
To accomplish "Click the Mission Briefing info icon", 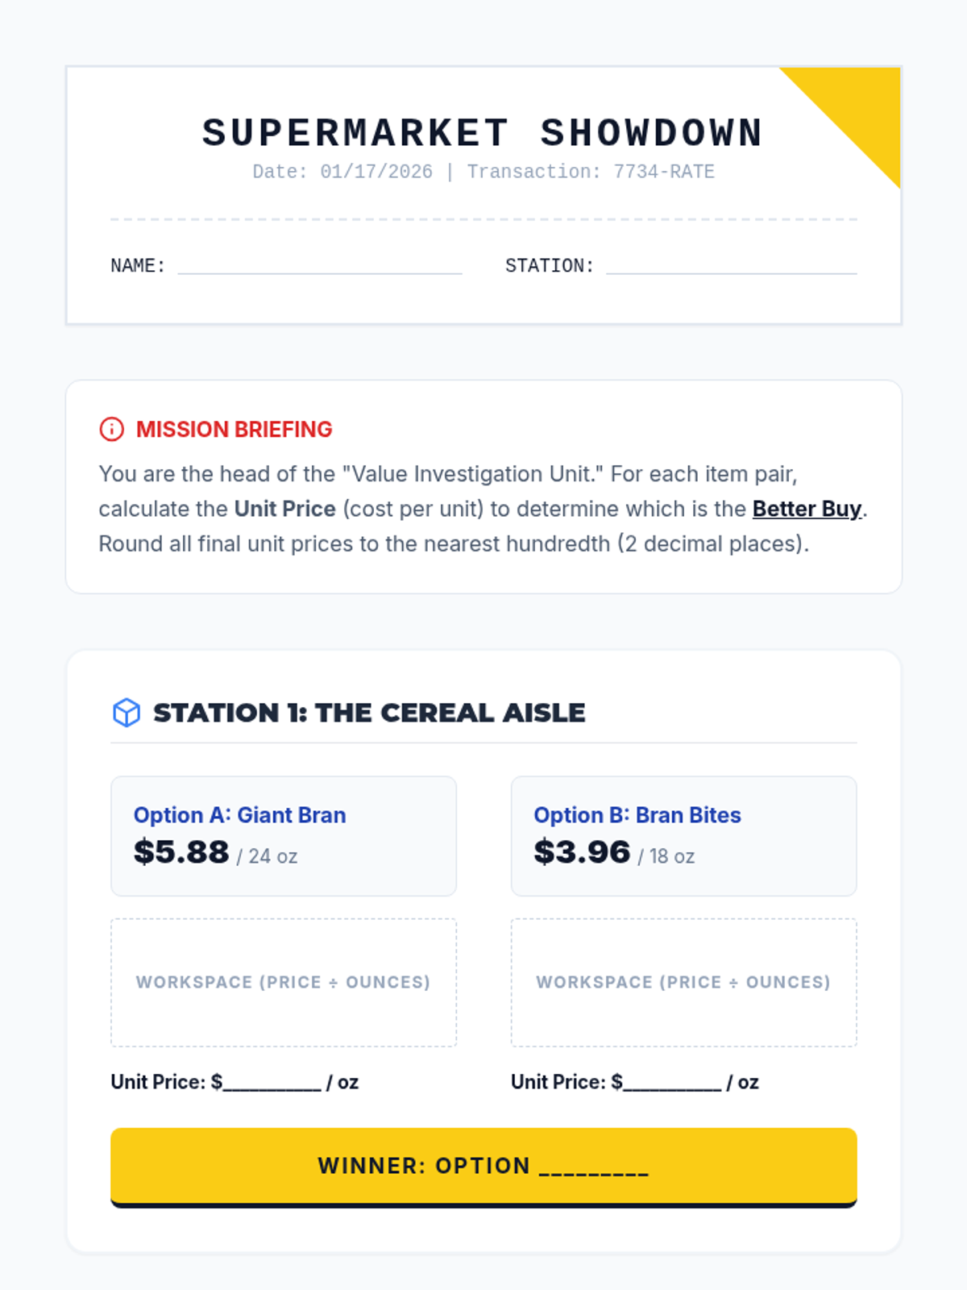I will click(111, 429).
